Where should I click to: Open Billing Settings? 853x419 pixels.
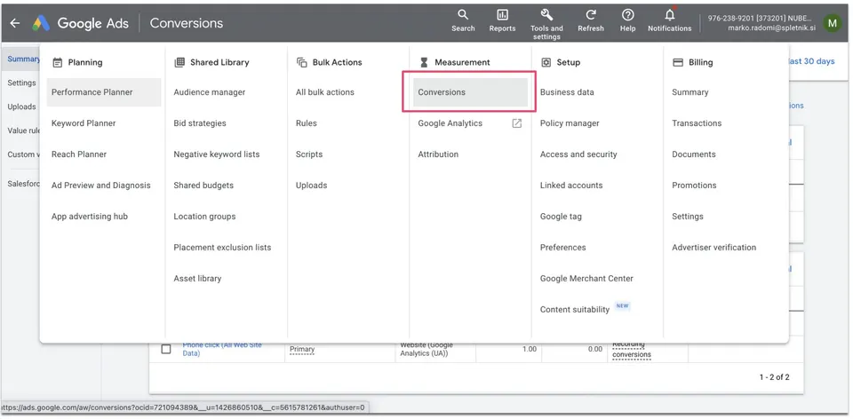pos(688,217)
